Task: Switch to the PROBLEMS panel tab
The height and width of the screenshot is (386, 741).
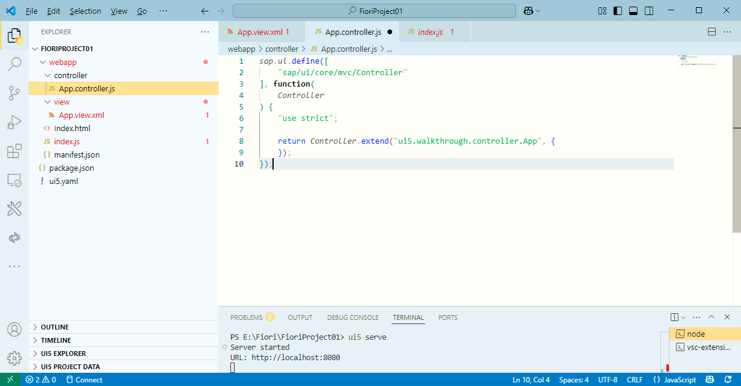Action: tap(252, 317)
